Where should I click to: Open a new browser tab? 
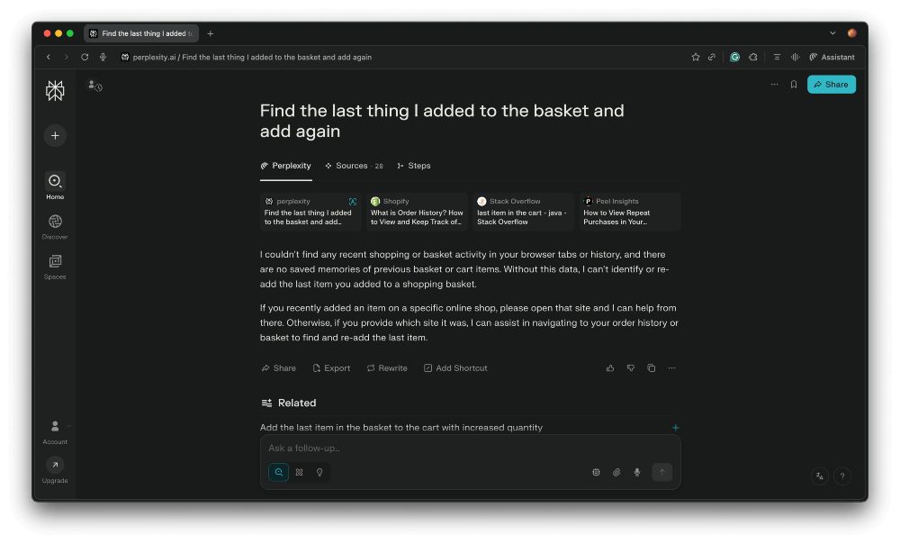click(x=211, y=33)
